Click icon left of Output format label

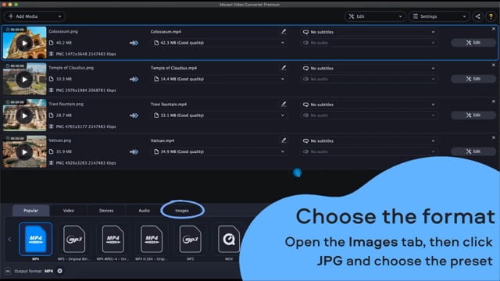tap(8, 271)
